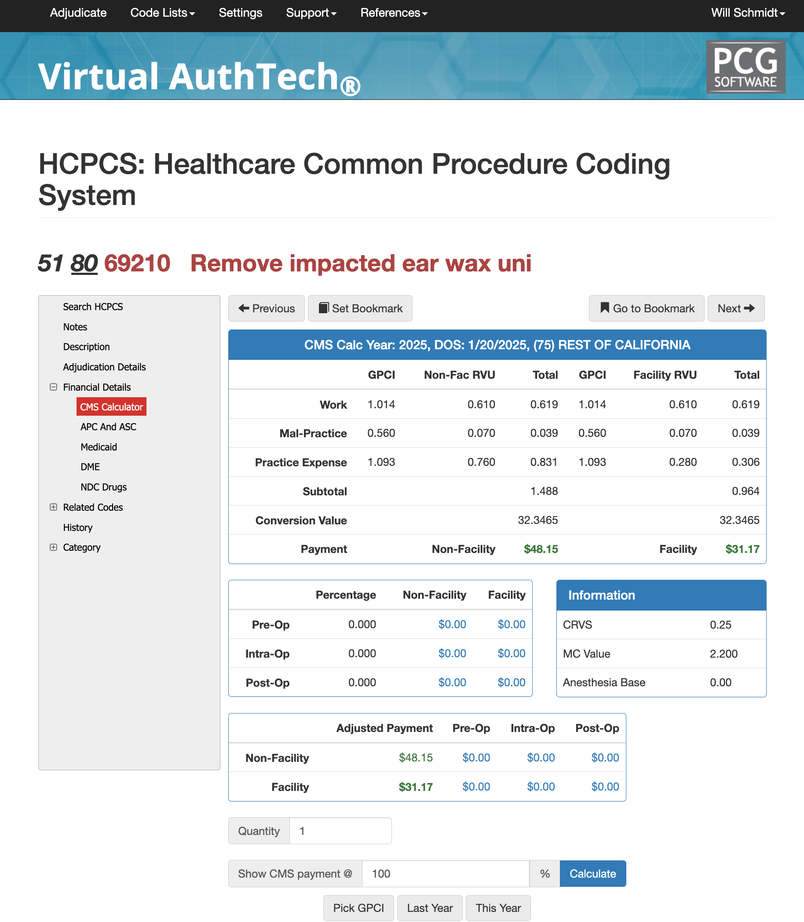Go to the Settings menu item
Screen dimensions: 804x922
241,13
